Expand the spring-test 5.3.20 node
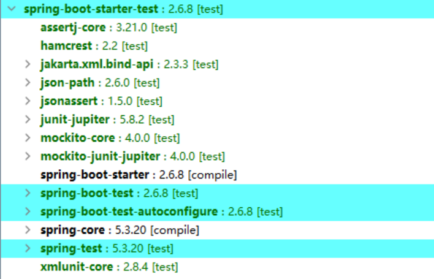434x279 pixels. [x=28, y=248]
